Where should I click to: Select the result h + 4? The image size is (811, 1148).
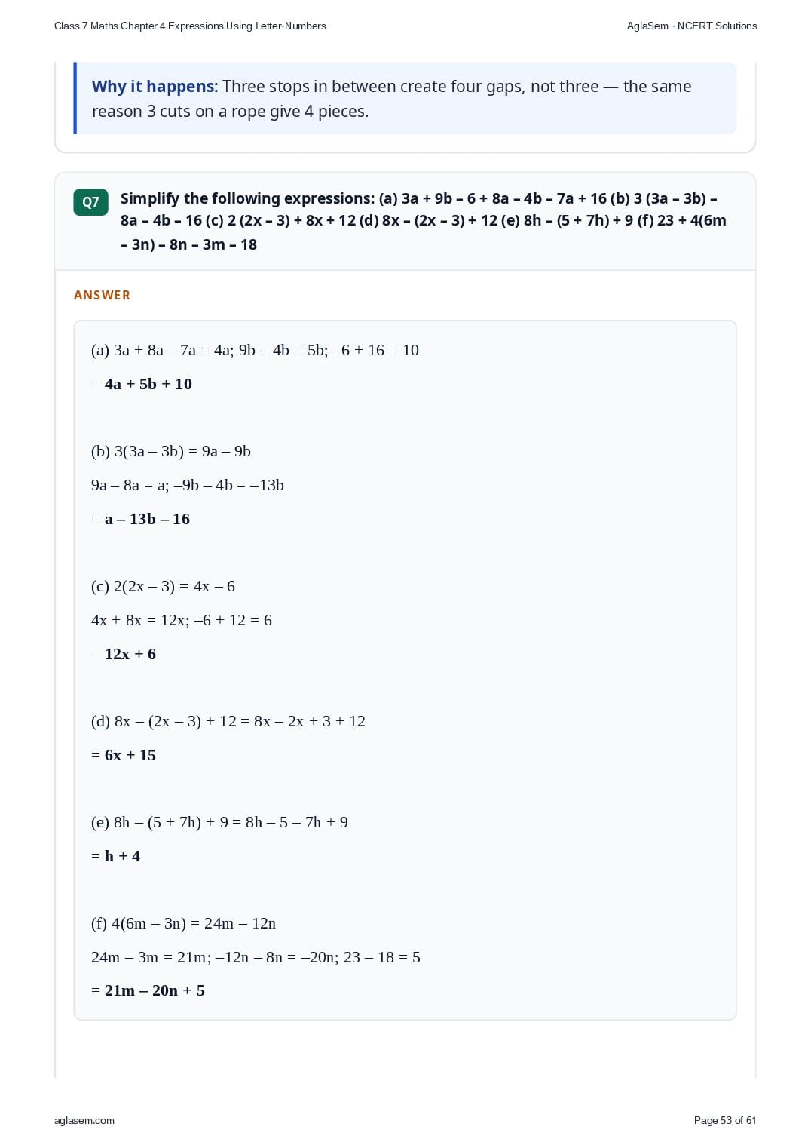tap(122, 856)
